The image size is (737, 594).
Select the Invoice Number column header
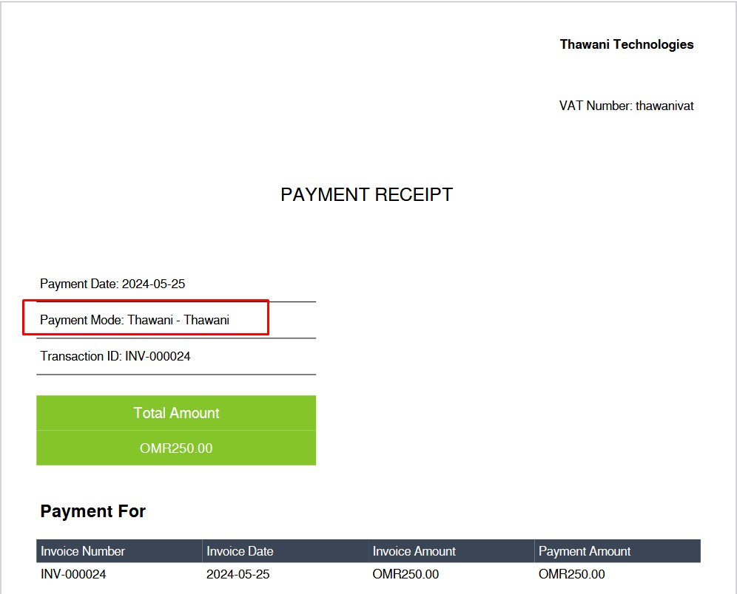(x=84, y=551)
